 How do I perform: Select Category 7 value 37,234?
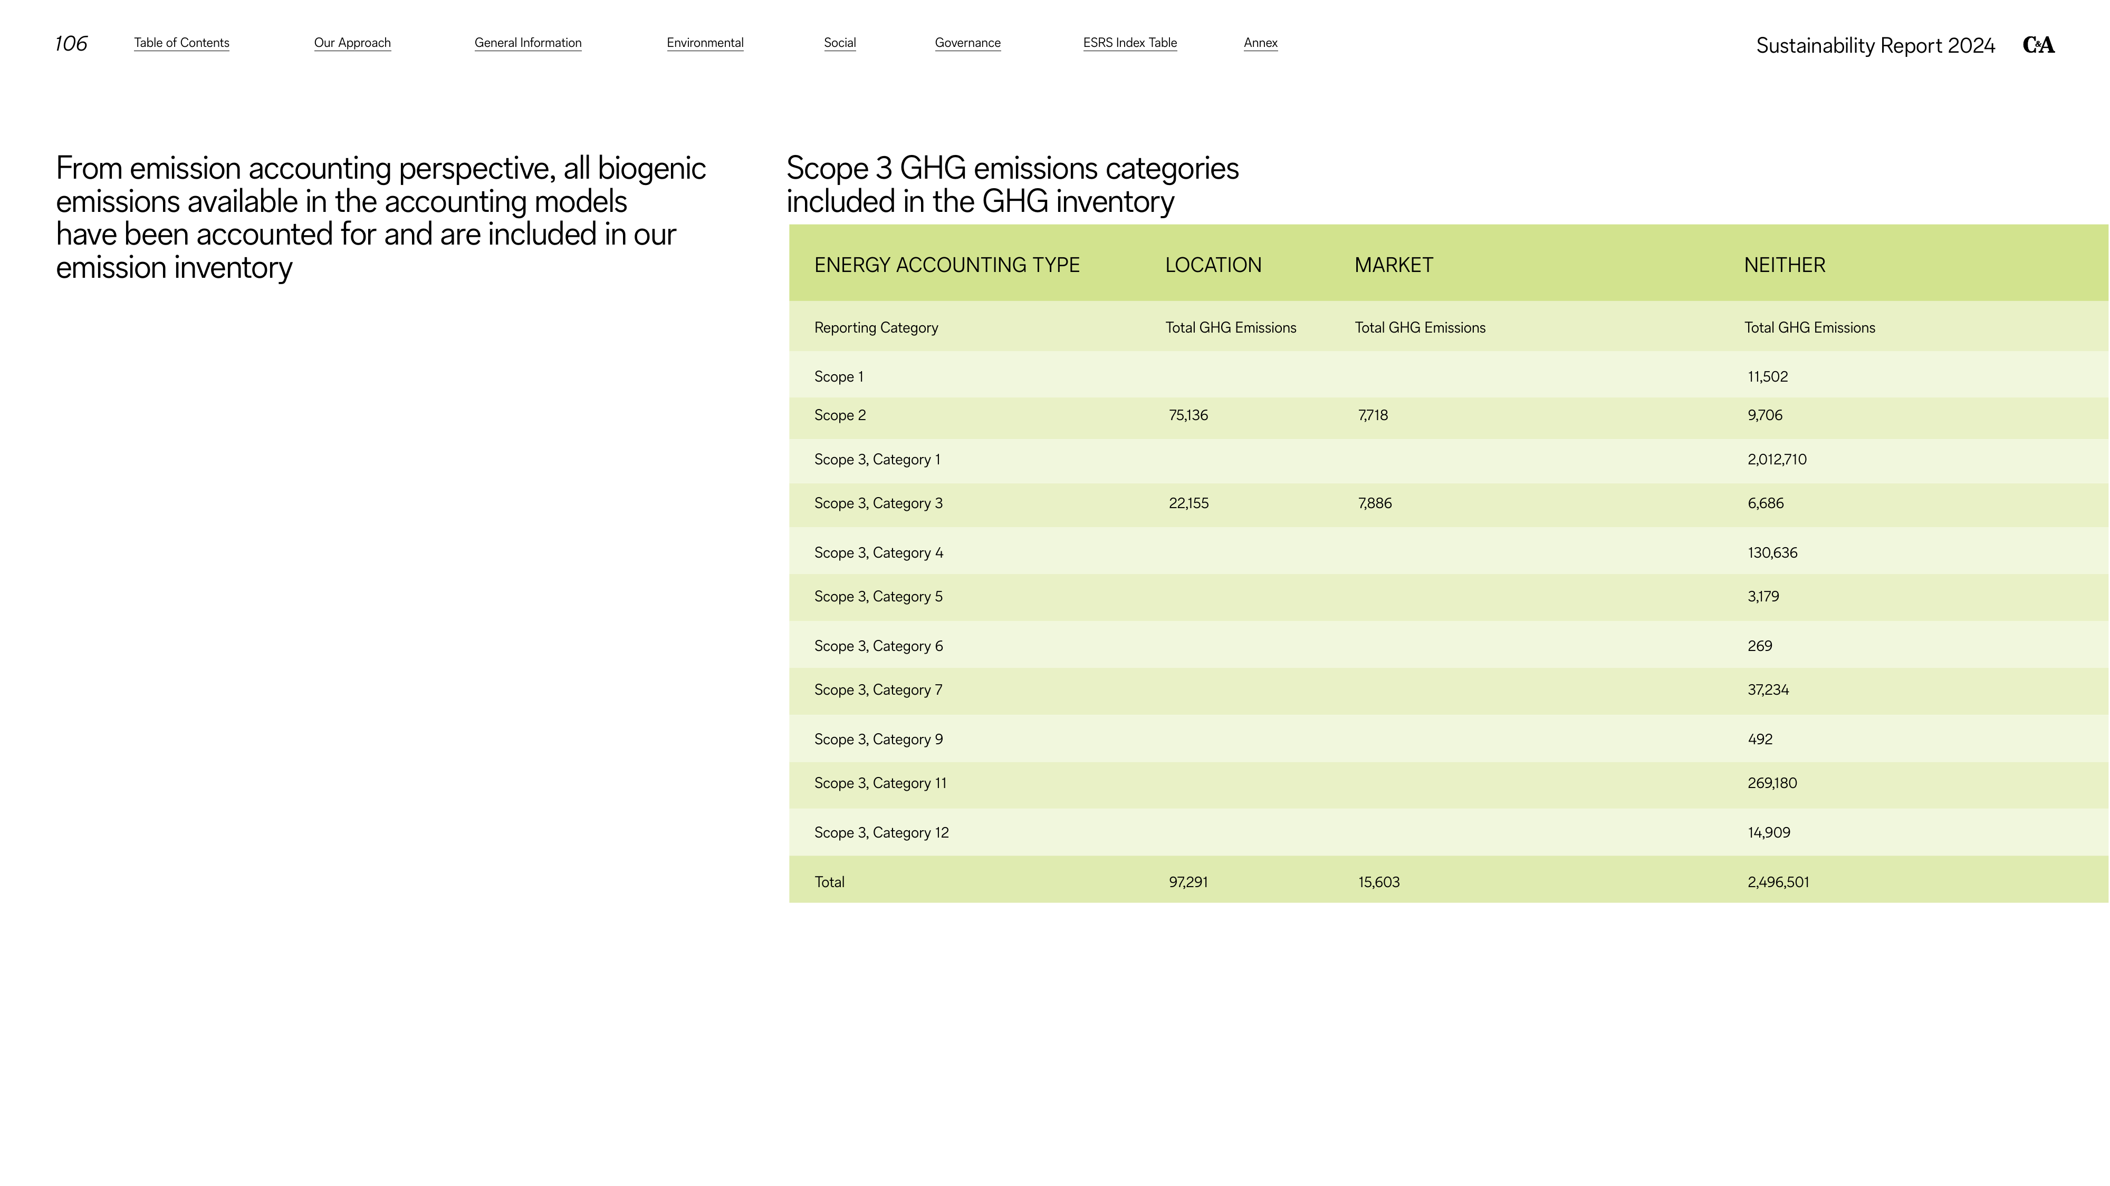coord(1768,691)
